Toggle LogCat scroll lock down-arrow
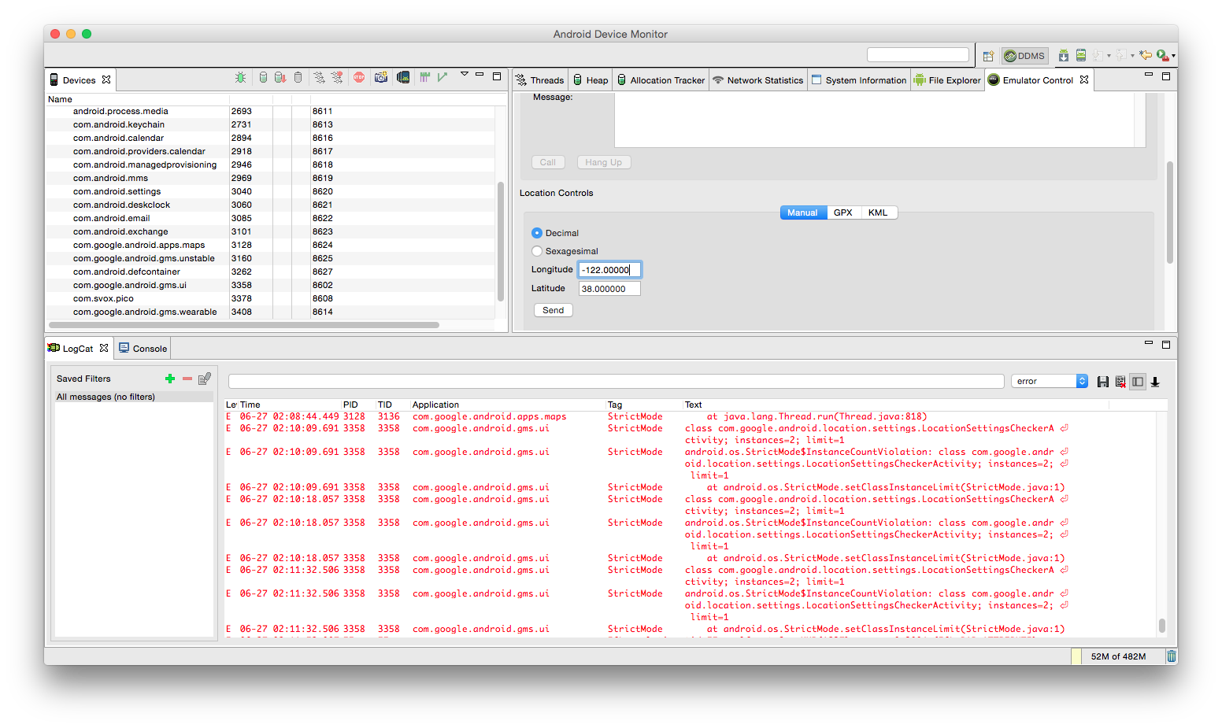 [x=1155, y=382]
